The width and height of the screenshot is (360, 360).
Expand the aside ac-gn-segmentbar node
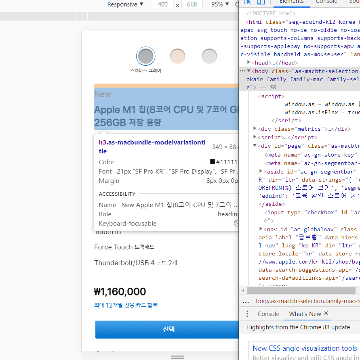[261, 171]
